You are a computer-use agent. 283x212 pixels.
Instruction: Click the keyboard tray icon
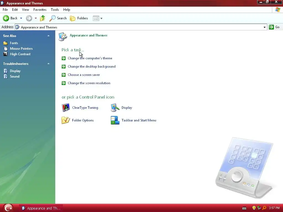pos(244,208)
